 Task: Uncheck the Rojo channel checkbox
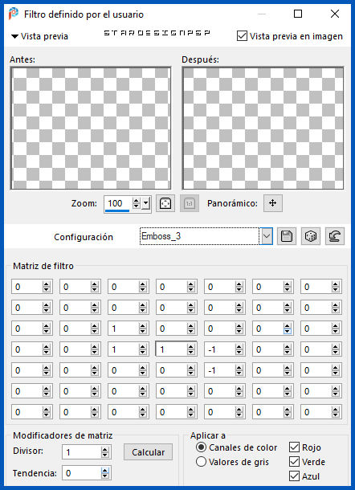[x=294, y=447]
